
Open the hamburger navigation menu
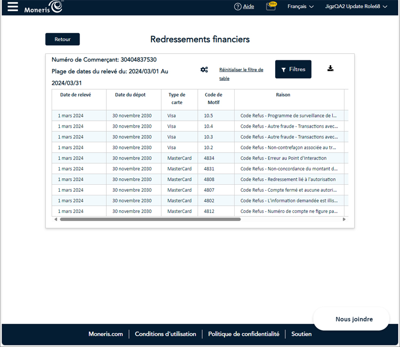12,7
